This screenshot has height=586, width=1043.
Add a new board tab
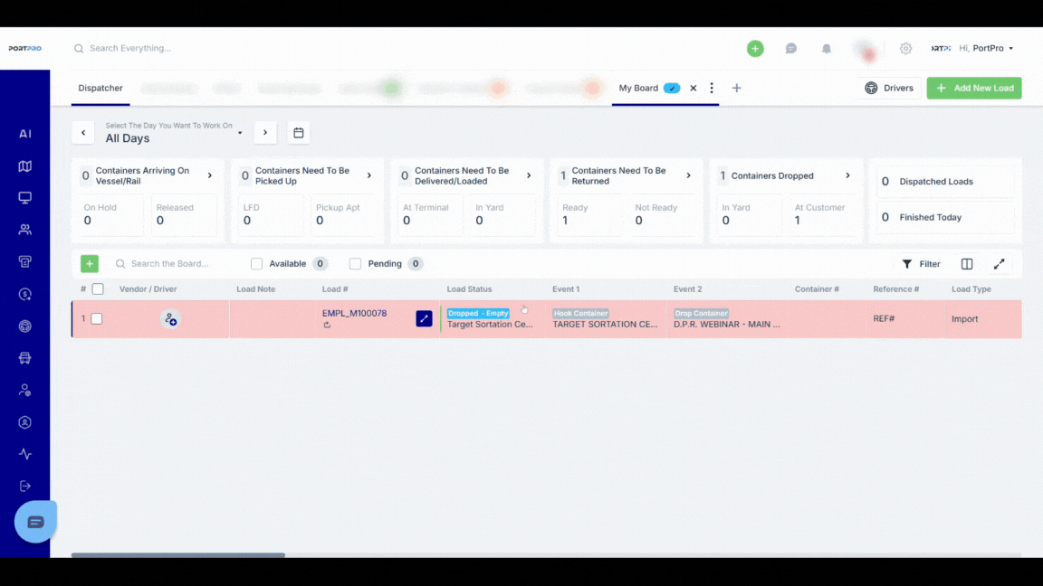point(736,88)
